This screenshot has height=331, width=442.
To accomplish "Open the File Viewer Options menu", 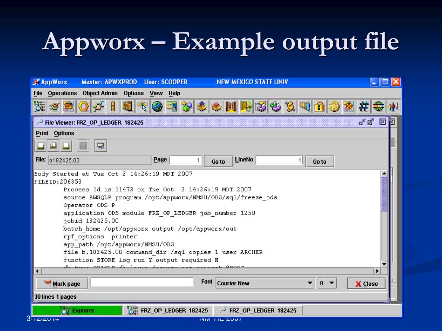I will click(x=64, y=133).
